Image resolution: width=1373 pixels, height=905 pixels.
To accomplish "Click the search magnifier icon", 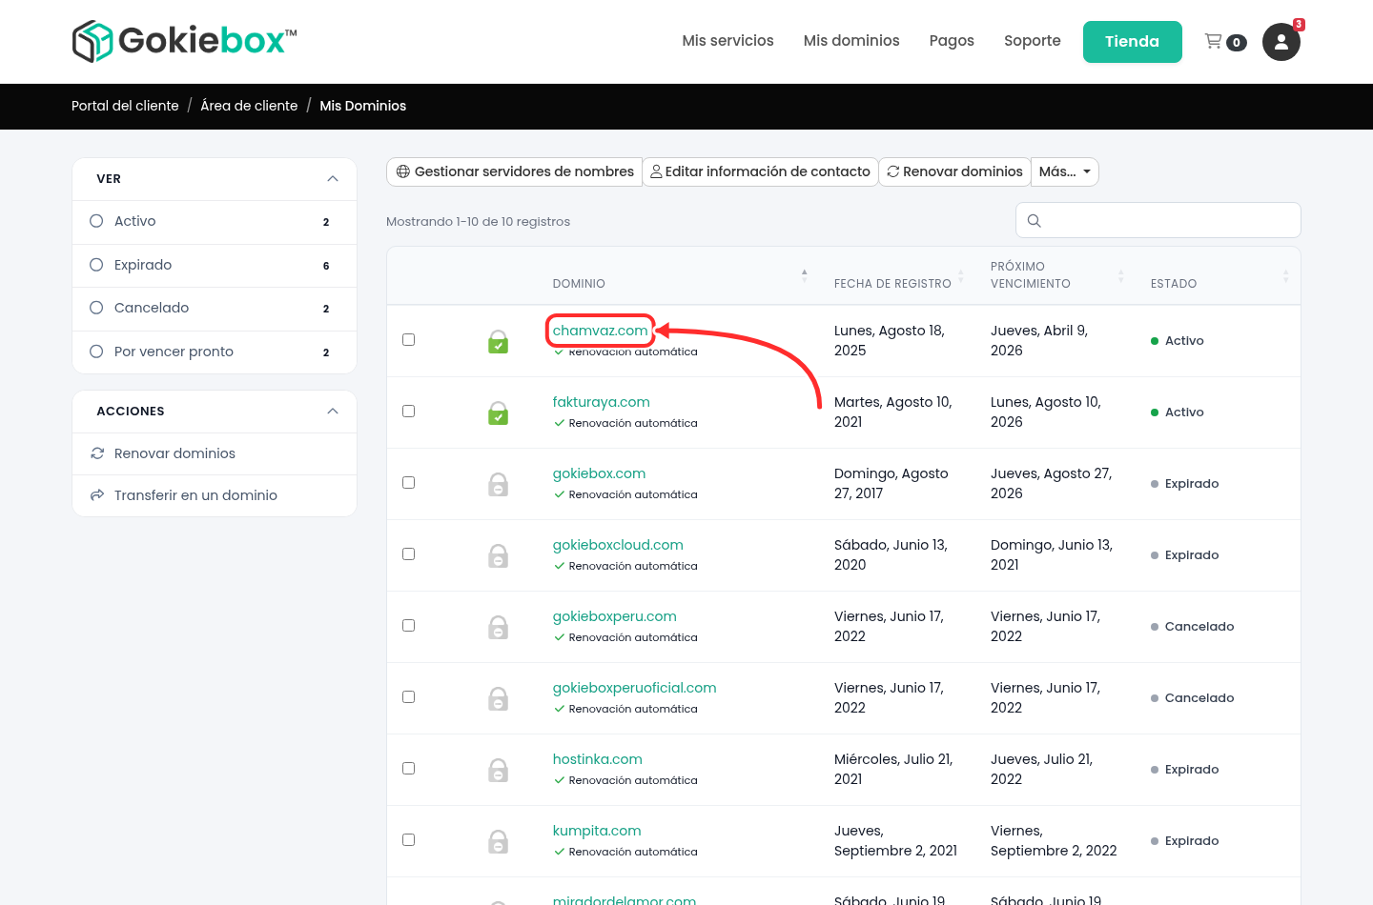I will 1035,221.
